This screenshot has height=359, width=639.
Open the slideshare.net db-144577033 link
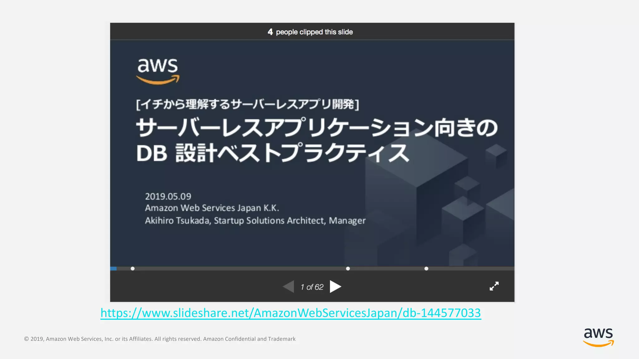point(291,313)
